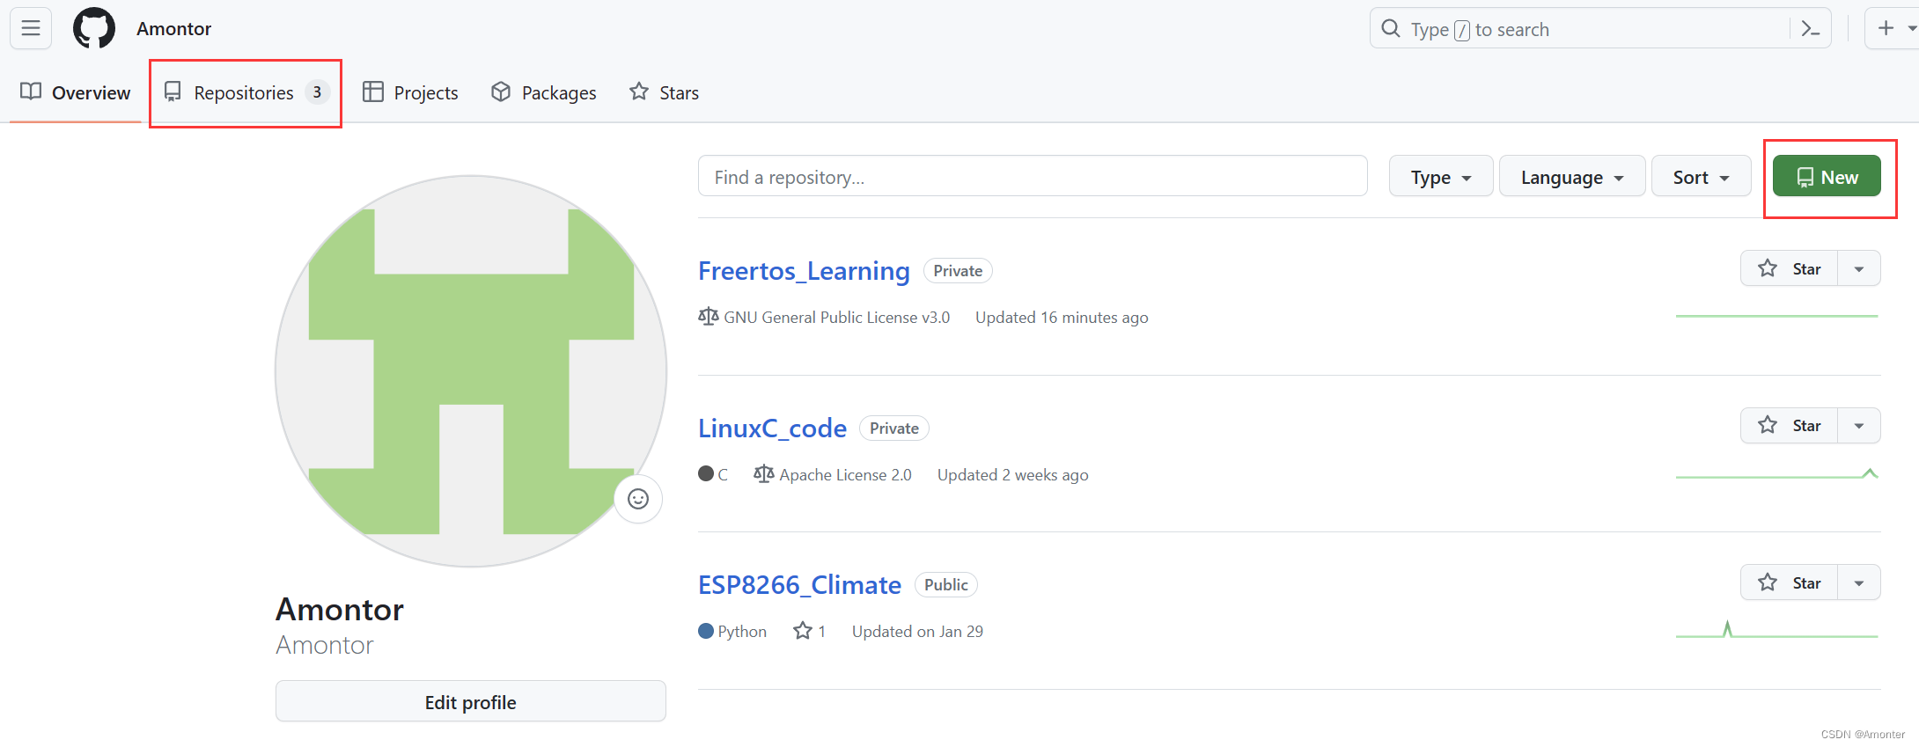Switch to the Projects tab
1919x747 pixels.
point(411,92)
